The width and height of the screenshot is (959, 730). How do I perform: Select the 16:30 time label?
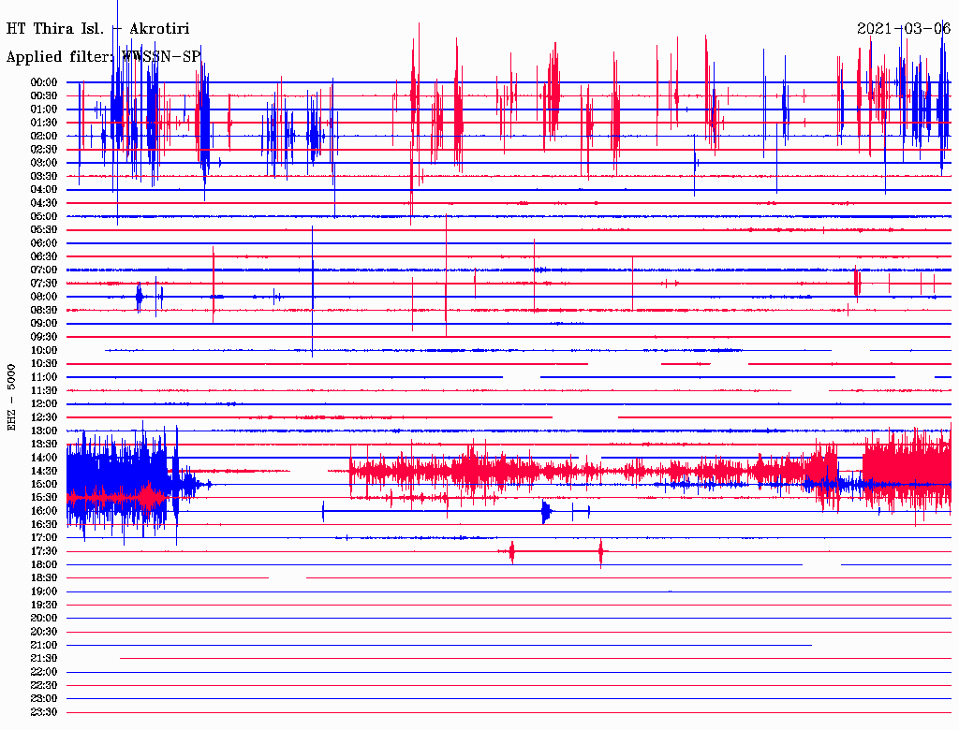44,525
